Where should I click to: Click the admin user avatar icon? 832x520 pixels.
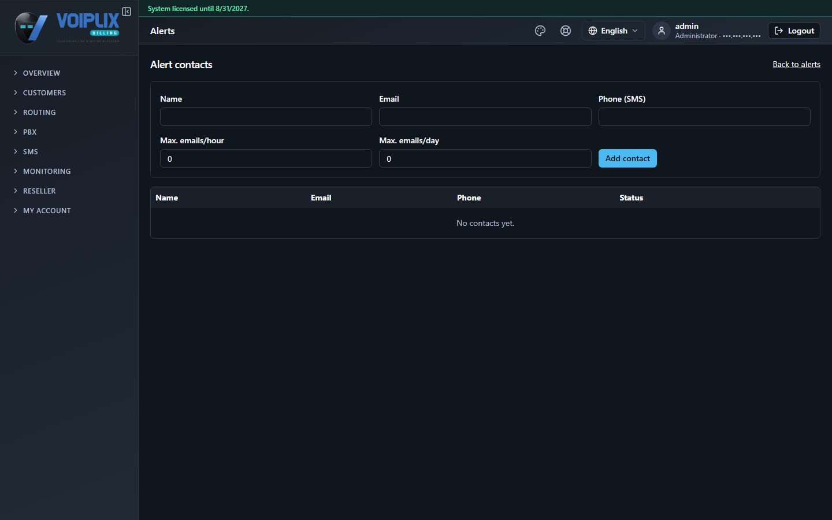(x=662, y=31)
